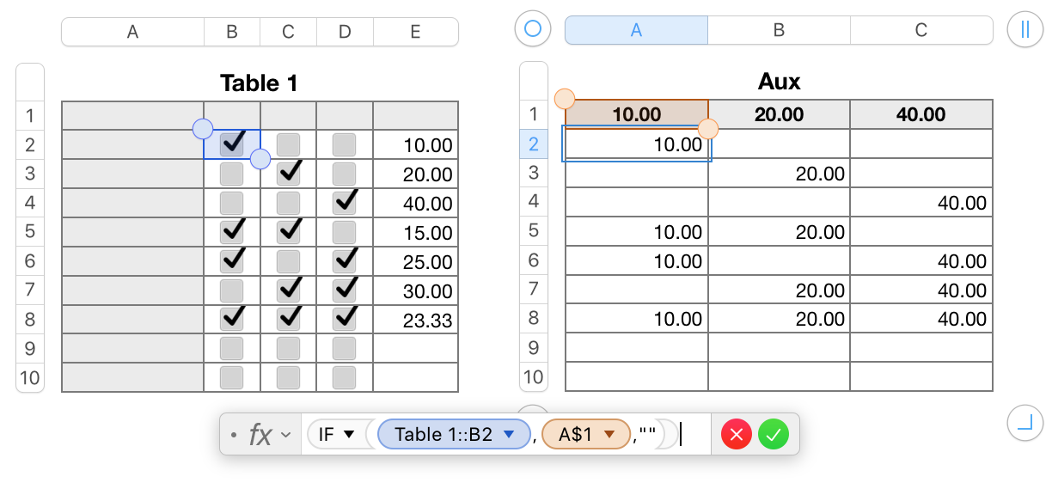Toggle the checkbox in Table 1 B5
This screenshot has width=1052, height=495.
[231, 232]
